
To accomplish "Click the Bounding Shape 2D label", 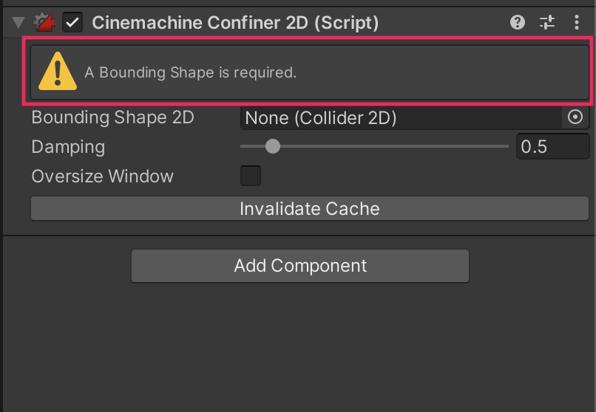I will click(112, 117).
